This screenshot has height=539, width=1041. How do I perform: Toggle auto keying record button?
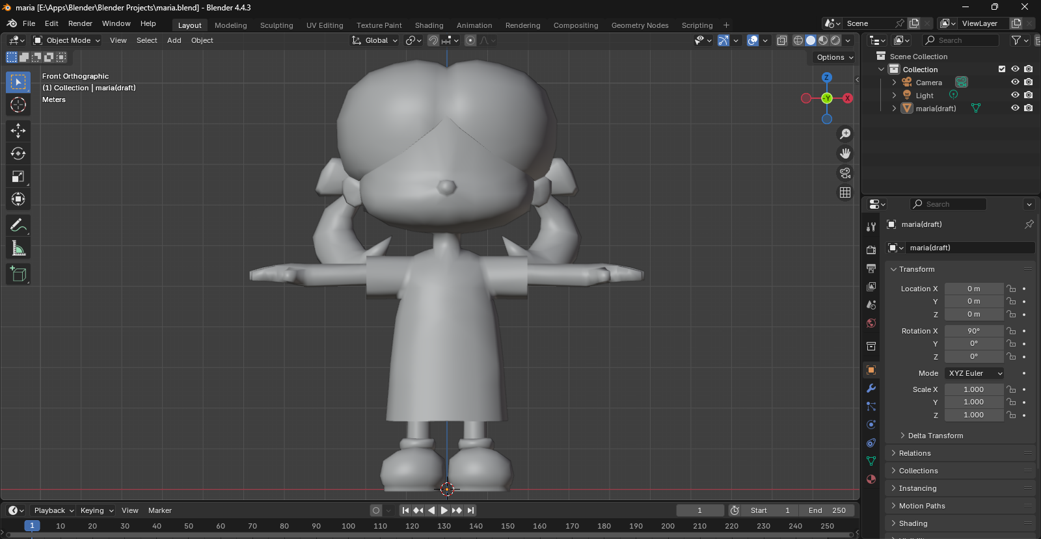coord(376,510)
